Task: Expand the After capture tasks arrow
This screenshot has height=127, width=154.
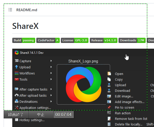Action: pos(51,89)
